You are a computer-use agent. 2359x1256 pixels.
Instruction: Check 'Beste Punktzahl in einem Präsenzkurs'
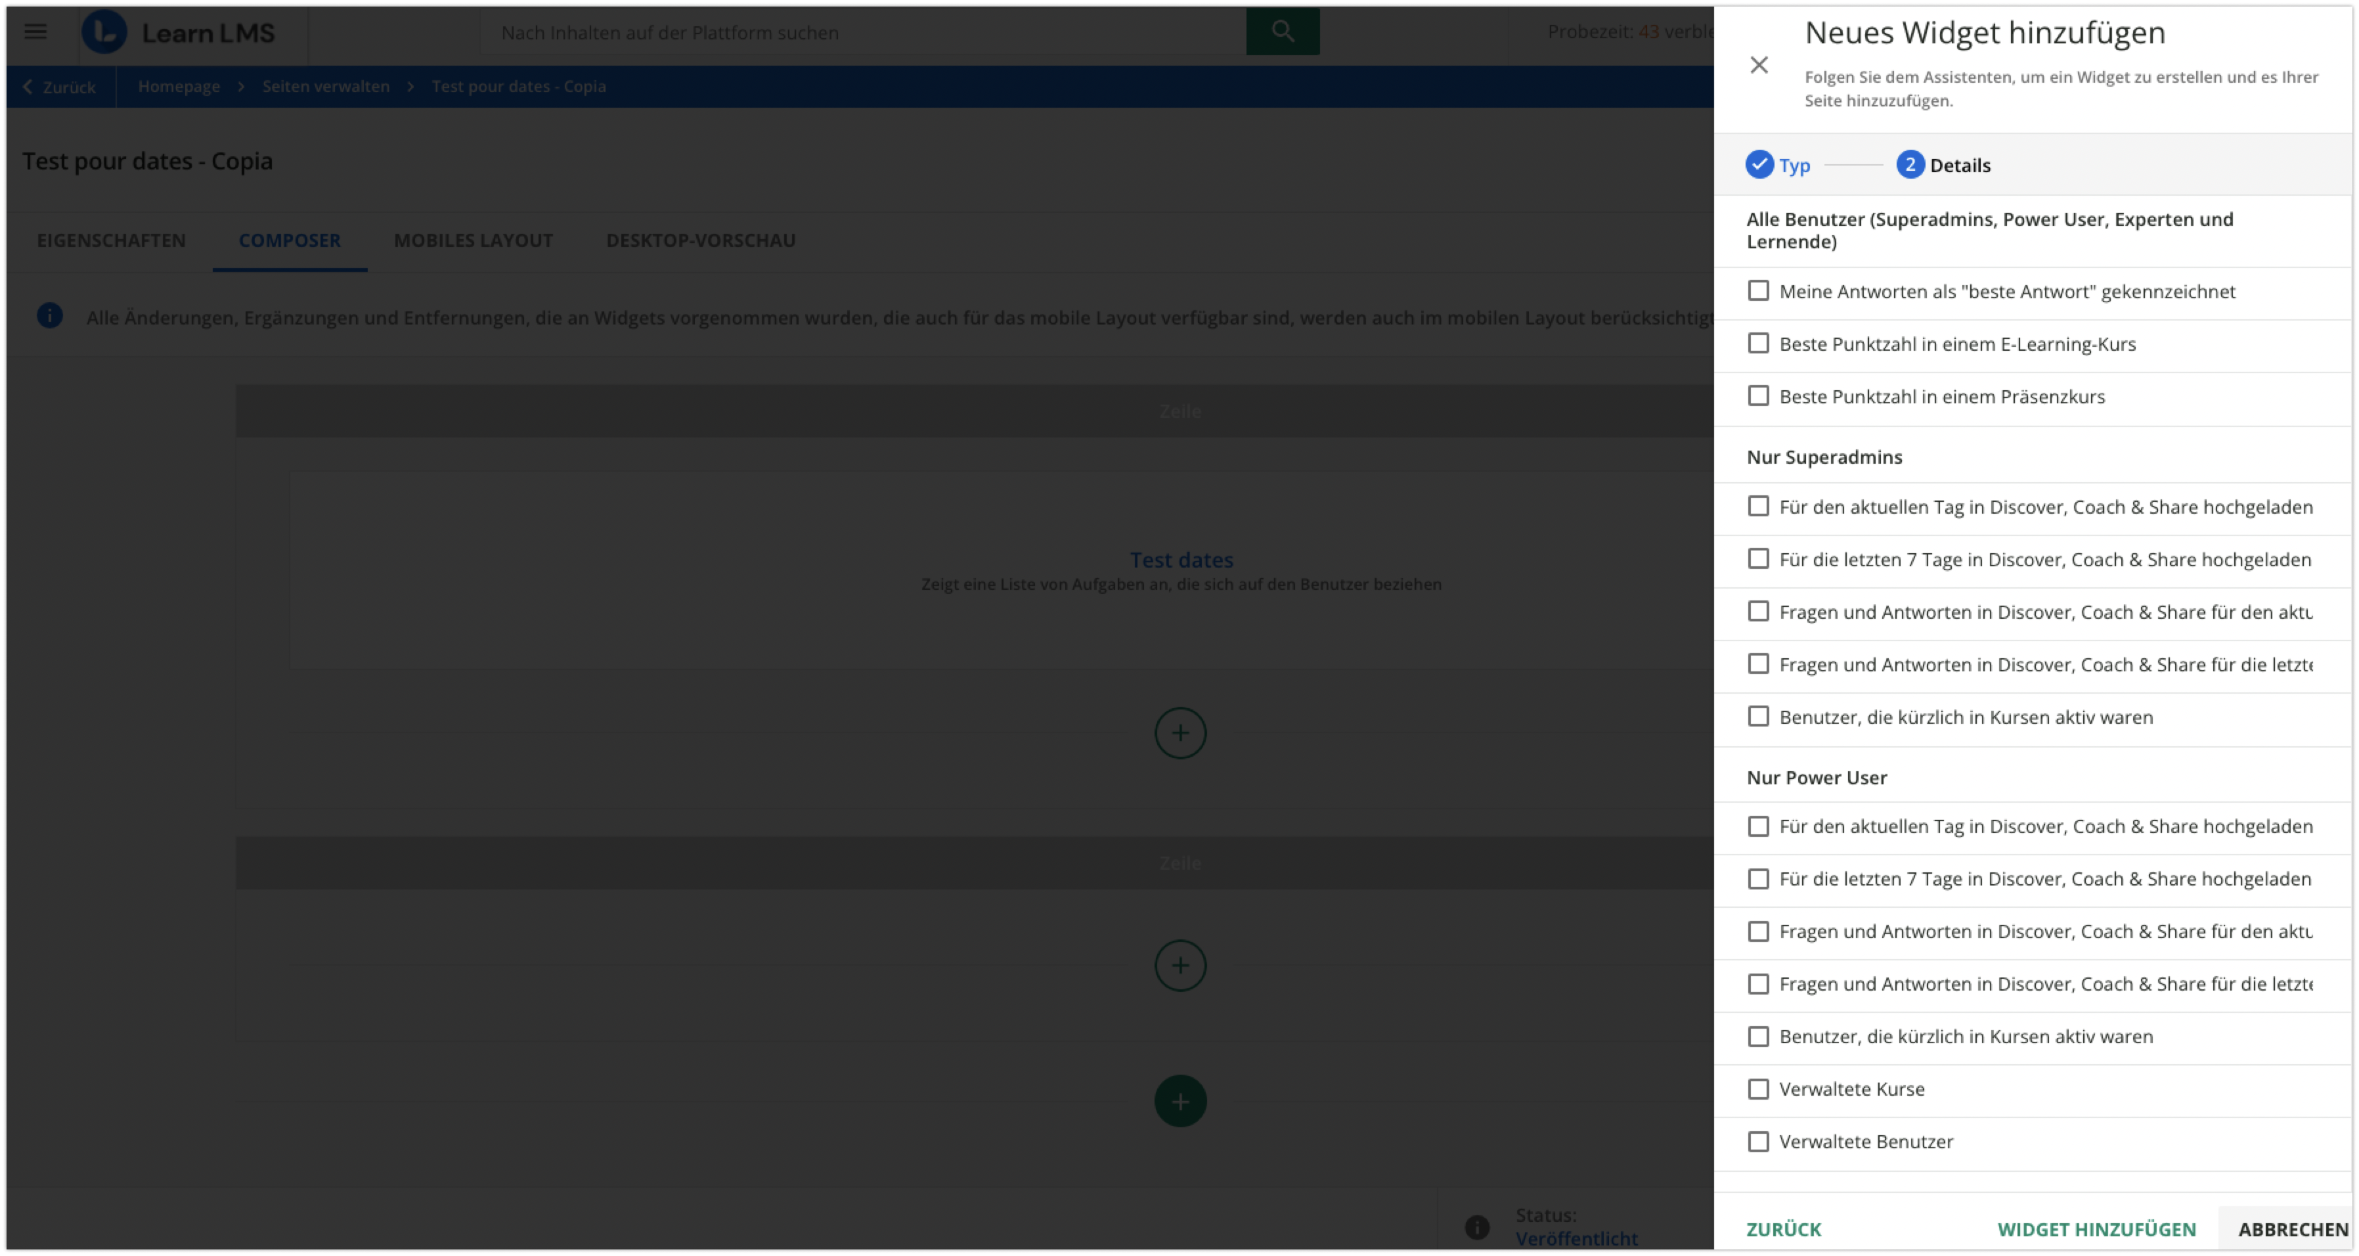tap(1757, 395)
